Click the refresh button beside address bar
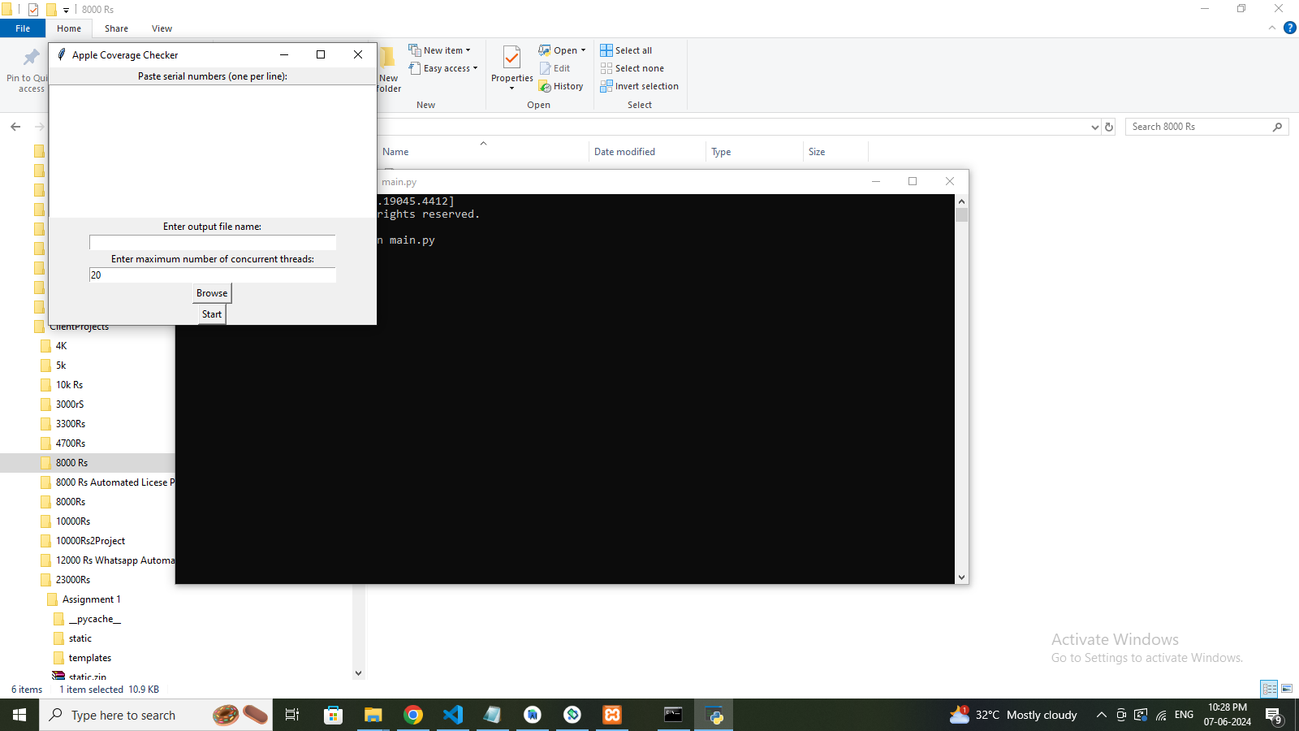 tap(1109, 127)
